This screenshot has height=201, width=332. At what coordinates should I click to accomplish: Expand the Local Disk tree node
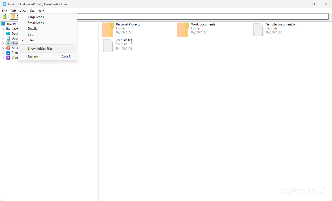[3, 29]
